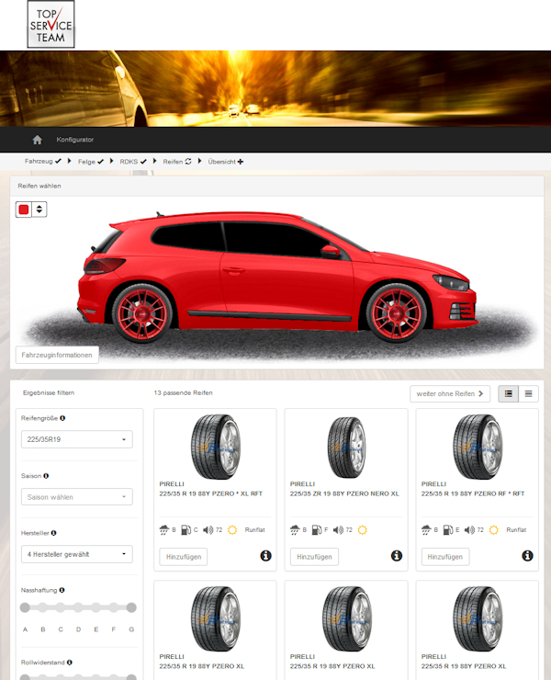Open info icon for PZERO NERO XL tyre
Viewport: 551px width, 680px height.
click(x=397, y=556)
